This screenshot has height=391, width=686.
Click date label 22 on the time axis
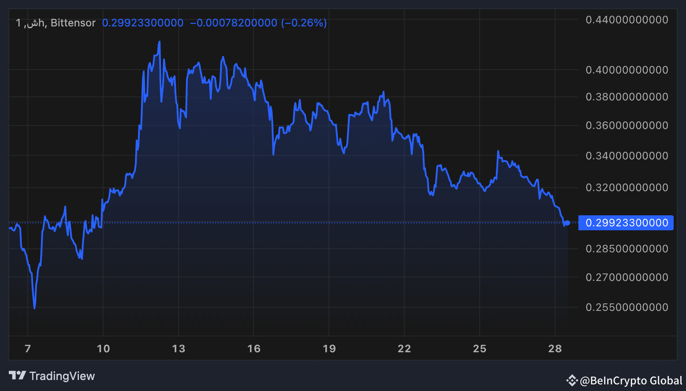(x=404, y=349)
